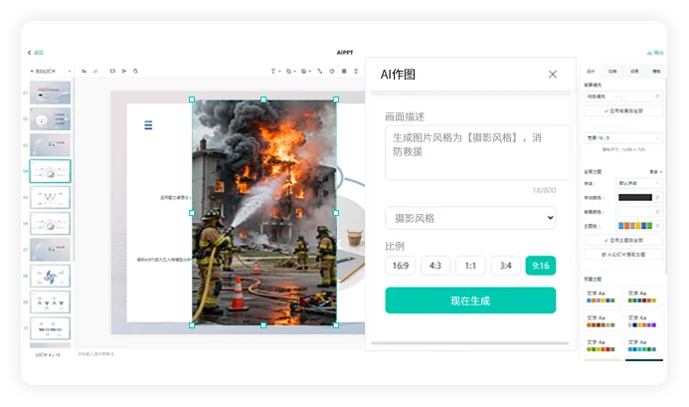689x407 pixels.
Task: Expand the more option beside global theme
Action: (655, 171)
